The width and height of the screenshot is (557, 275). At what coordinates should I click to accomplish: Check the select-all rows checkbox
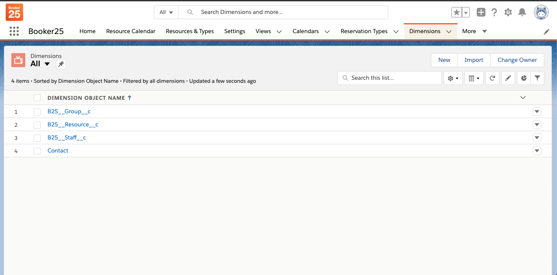pos(37,98)
